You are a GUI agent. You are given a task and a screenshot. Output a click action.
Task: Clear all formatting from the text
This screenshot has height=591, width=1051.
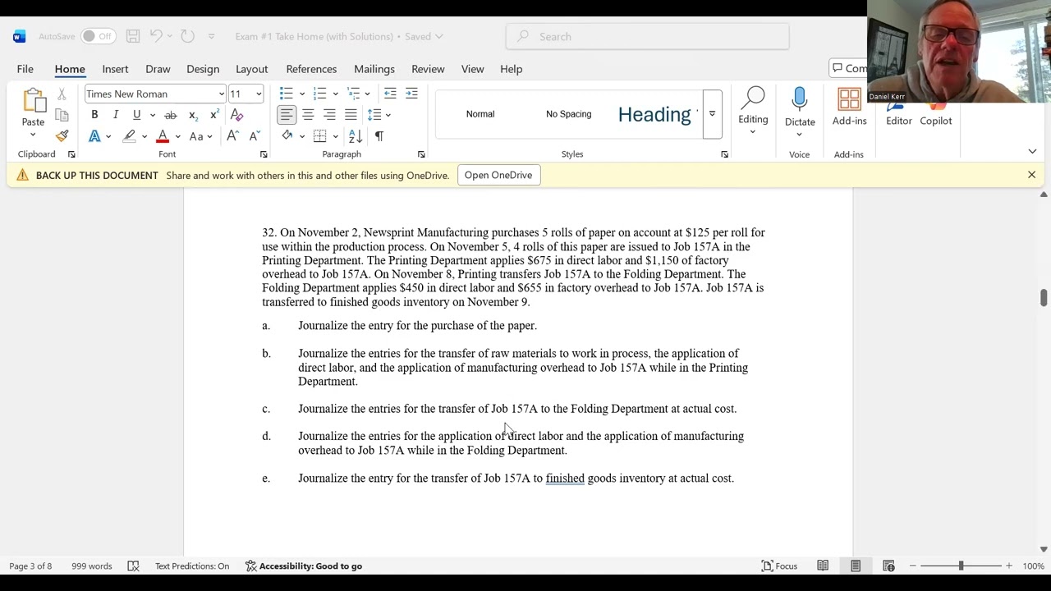[236, 115]
